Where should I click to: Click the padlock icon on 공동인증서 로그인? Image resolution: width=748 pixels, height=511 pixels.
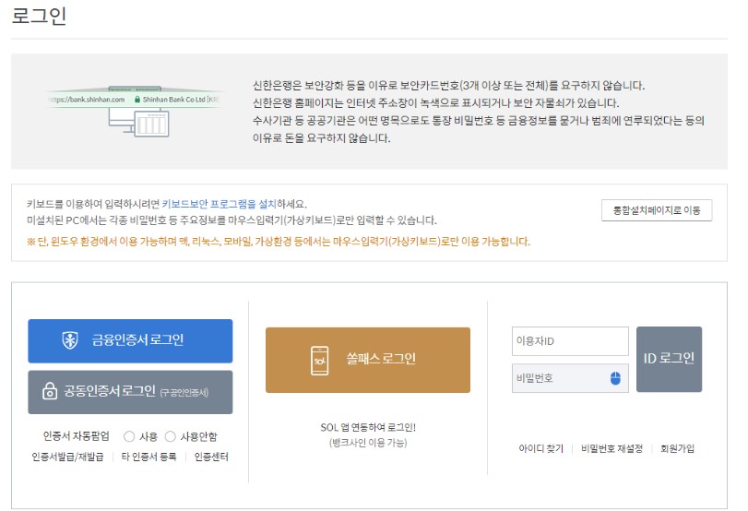50,391
